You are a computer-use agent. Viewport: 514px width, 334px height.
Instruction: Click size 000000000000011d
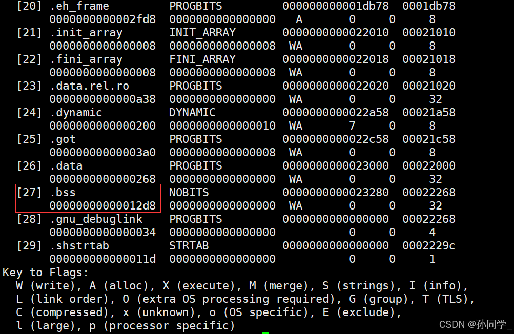(102, 259)
